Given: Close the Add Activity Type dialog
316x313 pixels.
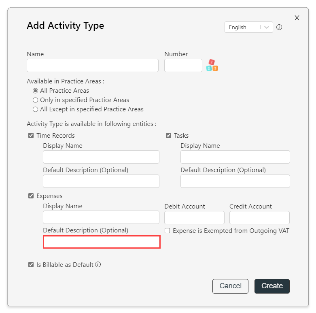Looking at the screenshot, I should [x=297, y=18].
